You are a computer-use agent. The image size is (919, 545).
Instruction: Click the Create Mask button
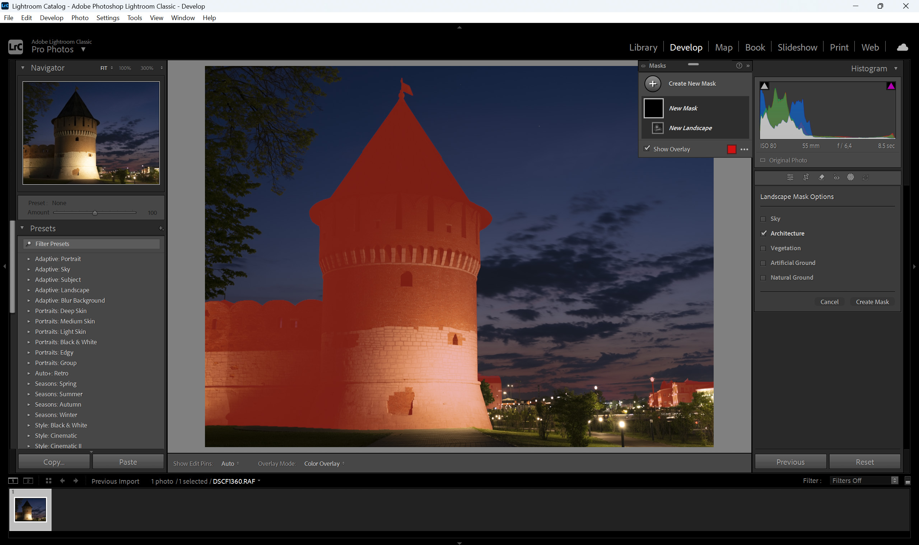tap(872, 302)
